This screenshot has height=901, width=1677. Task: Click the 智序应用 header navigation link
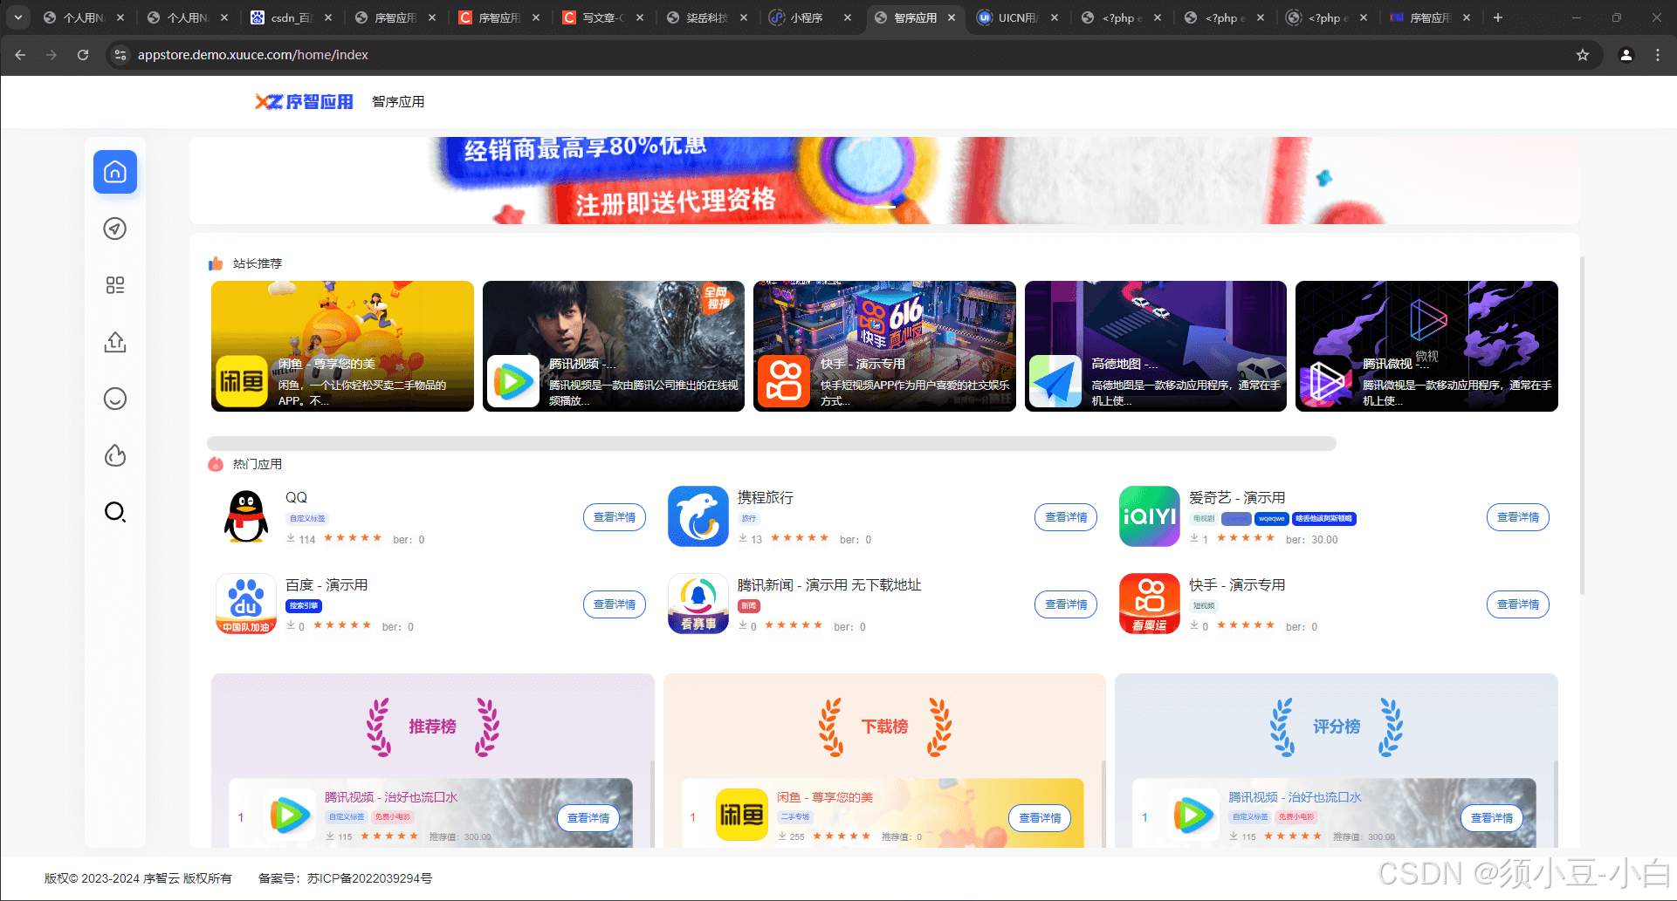[x=398, y=102]
